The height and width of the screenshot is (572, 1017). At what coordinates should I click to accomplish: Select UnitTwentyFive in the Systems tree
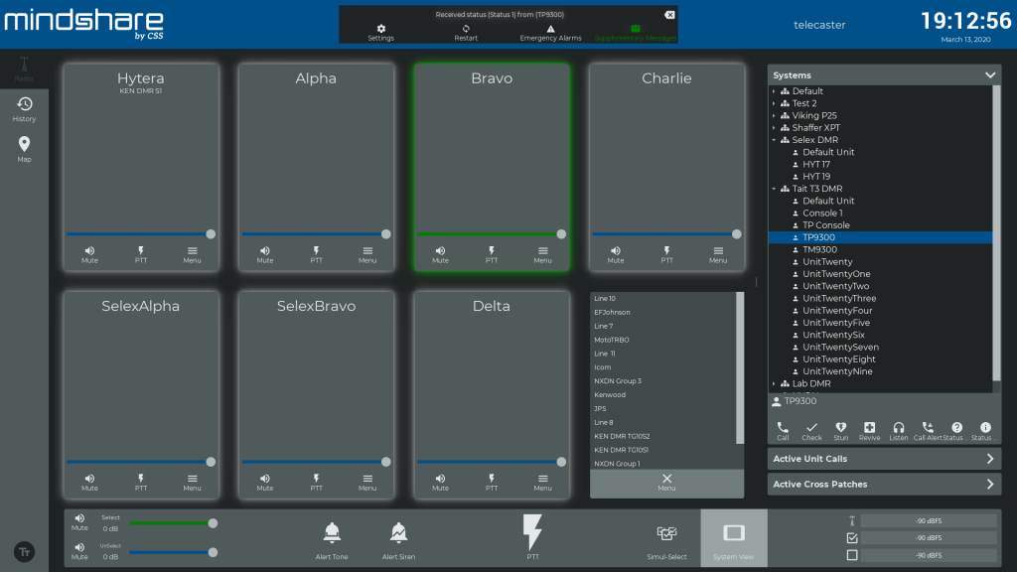[x=836, y=323]
